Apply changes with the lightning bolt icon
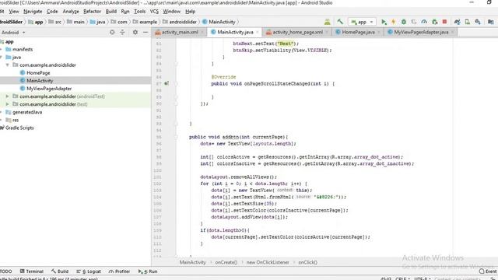 tap(393, 22)
